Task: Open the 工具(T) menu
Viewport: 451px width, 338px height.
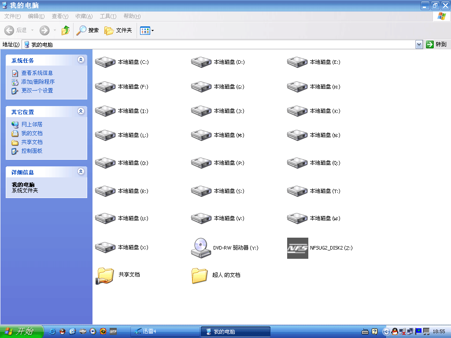Action: (108, 16)
